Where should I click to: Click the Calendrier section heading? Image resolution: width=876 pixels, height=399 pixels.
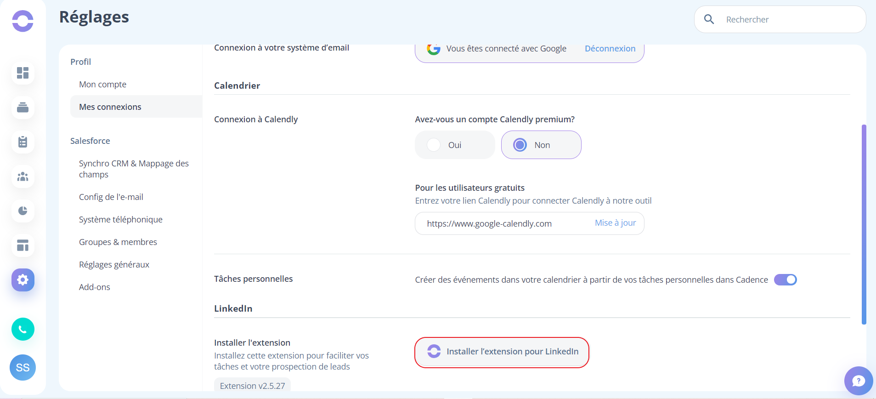coord(237,85)
